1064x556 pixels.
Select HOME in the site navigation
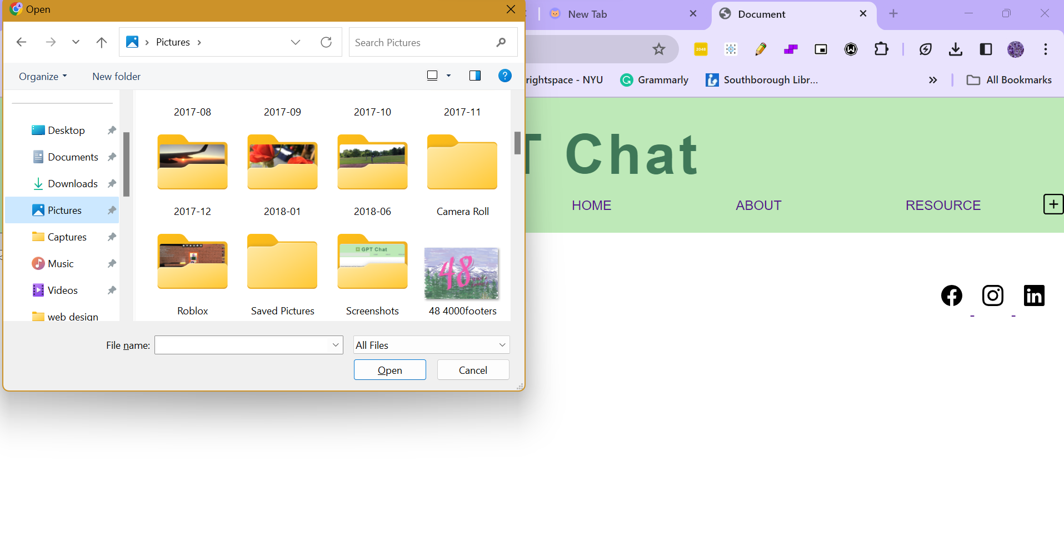click(591, 205)
